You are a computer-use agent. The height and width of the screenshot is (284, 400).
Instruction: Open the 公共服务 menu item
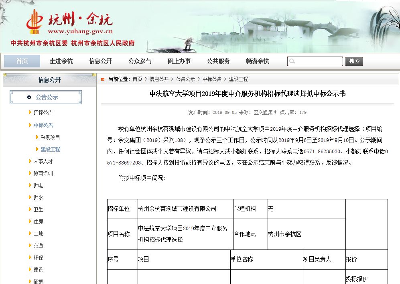(x=218, y=61)
